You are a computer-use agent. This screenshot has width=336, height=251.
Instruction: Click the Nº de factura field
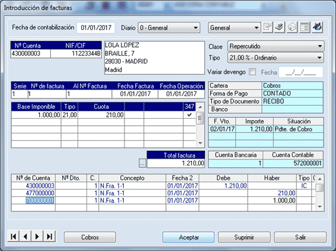click(x=47, y=94)
